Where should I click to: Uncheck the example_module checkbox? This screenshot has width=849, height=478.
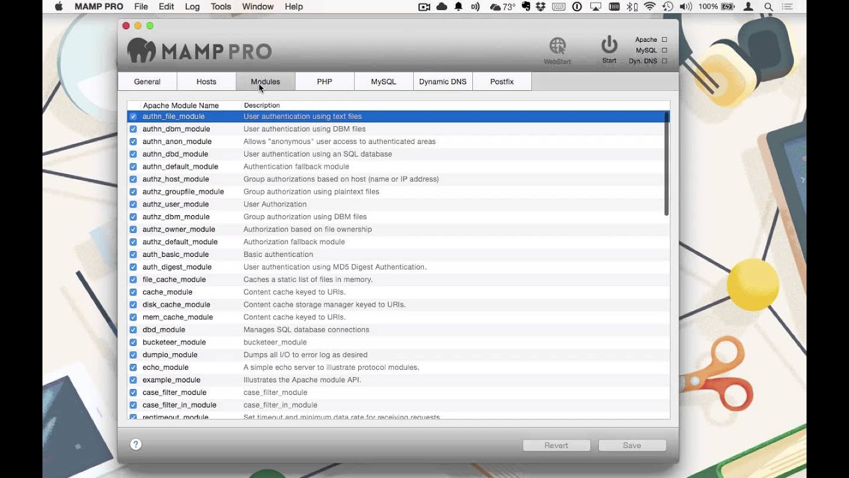133,380
